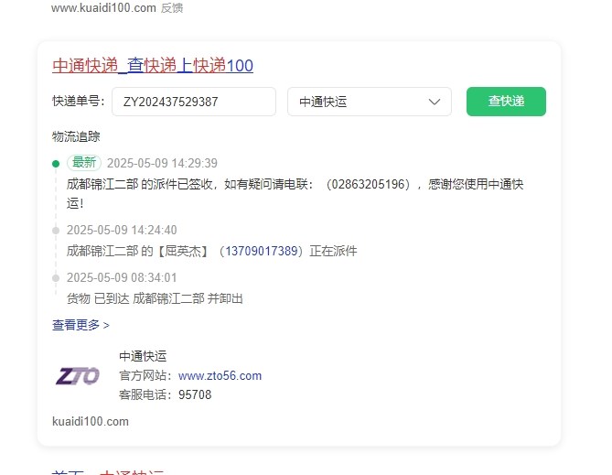This screenshot has width=612, height=475.
Task: Click the 14:24:40 timeline dot
Action: (x=56, y=231)
